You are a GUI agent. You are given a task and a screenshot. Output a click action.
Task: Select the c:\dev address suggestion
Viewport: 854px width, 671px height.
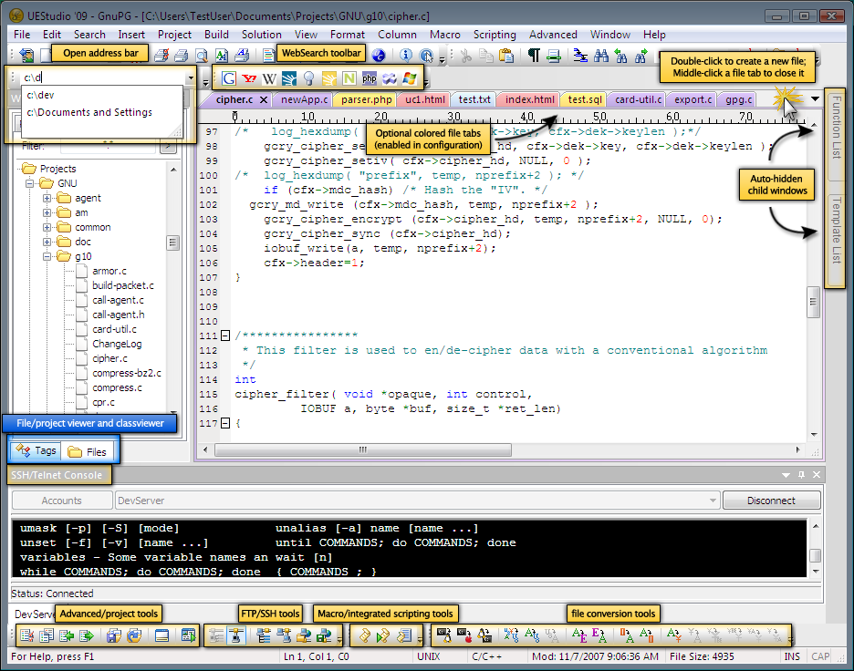(x=40, y=95)
